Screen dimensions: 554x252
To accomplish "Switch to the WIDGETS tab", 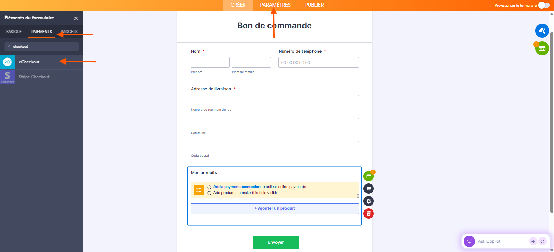I will click(69, 31).
